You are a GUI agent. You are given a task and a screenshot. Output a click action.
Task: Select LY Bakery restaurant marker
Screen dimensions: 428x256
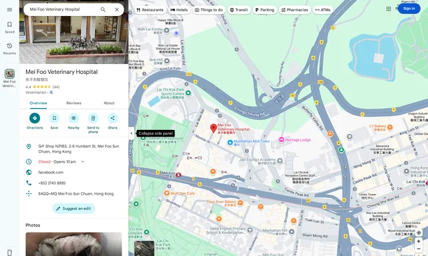tap(390, 127)
